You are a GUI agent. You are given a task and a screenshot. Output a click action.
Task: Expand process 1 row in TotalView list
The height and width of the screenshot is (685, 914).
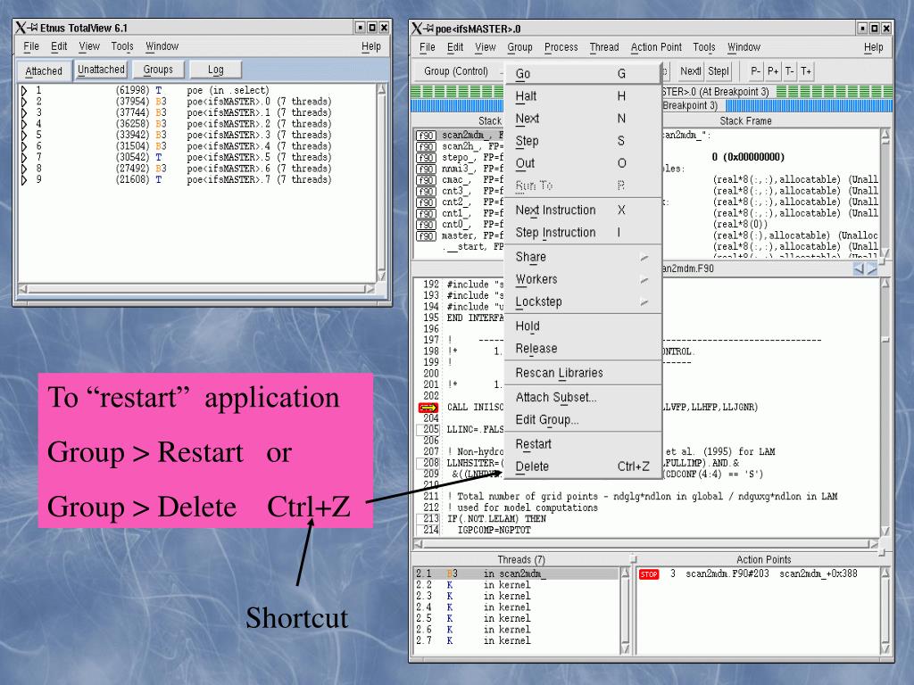[24, 90]
